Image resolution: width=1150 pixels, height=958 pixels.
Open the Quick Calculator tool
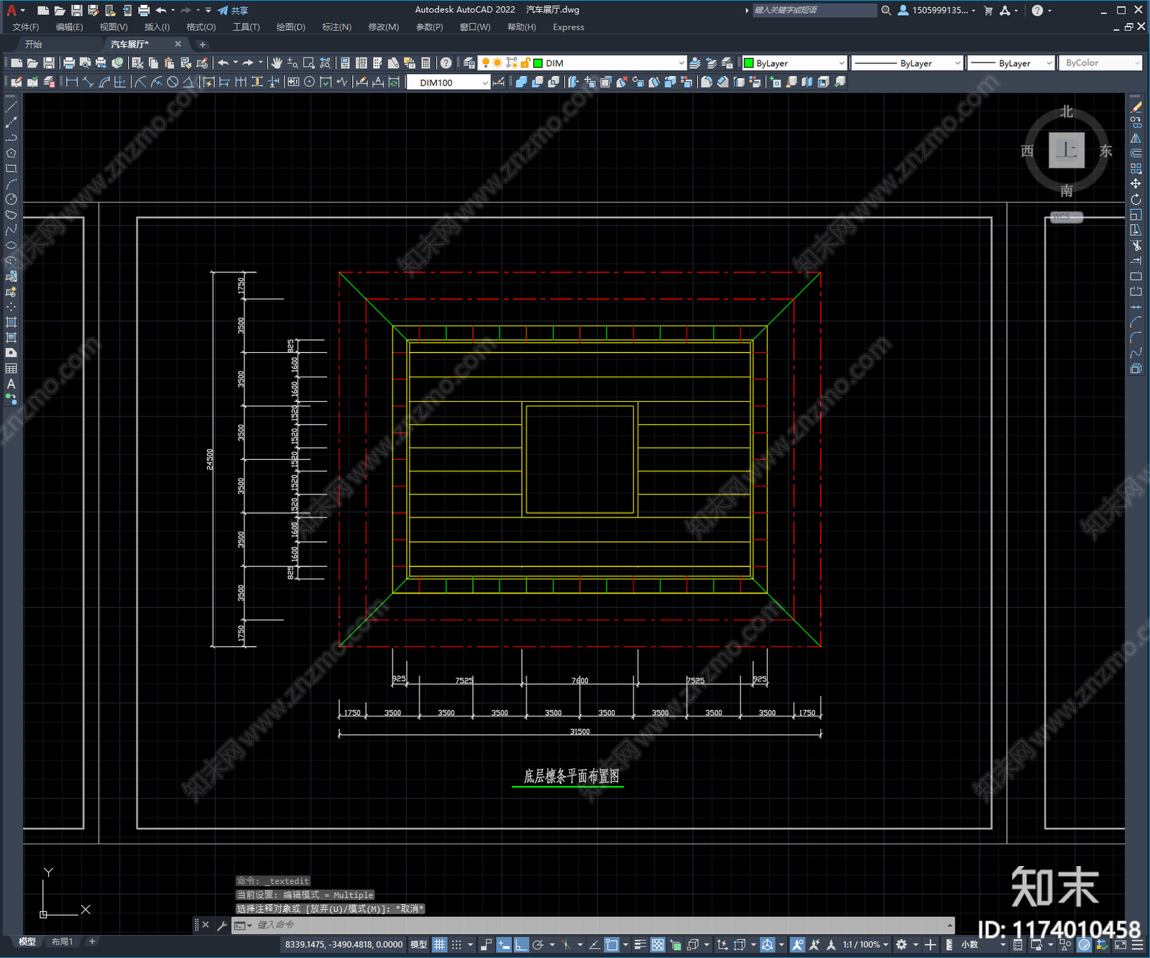click(x=425, y=63)
